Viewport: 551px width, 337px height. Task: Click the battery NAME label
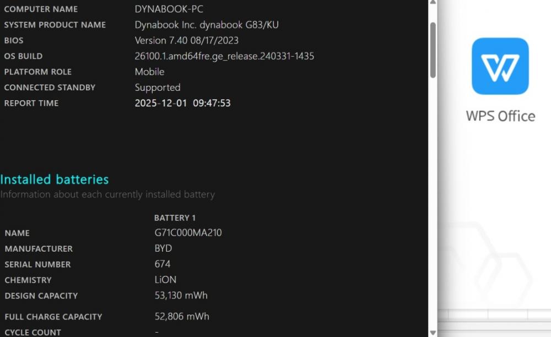click(x=17, y=233)
